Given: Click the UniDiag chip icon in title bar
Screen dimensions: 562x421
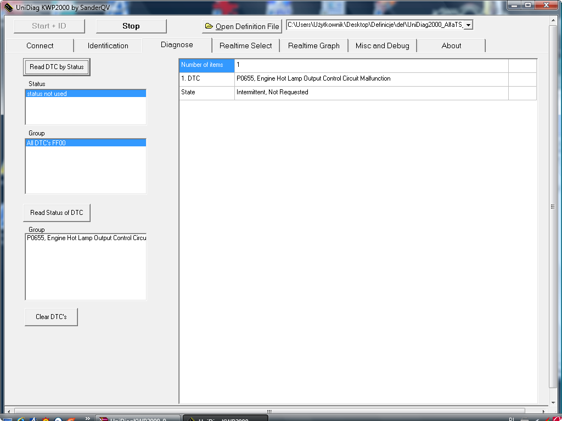Looking at the screenshot, I should click(8, 7).
